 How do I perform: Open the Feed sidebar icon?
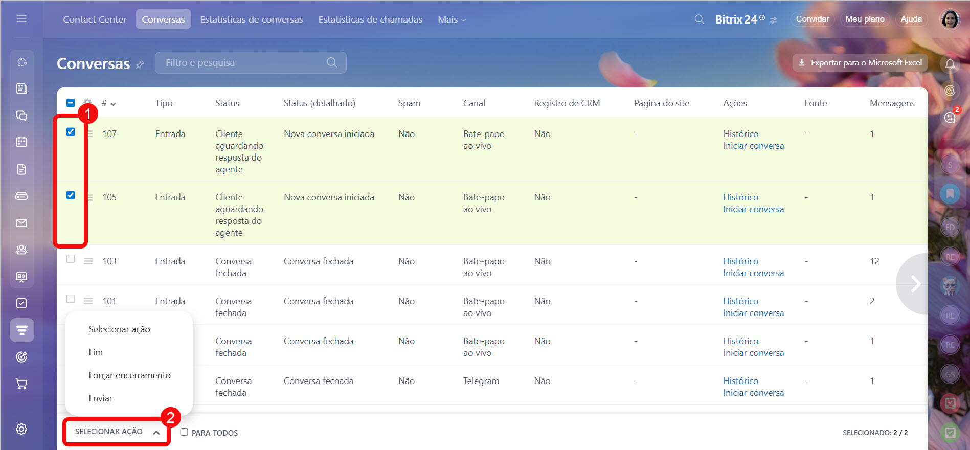[x=21, y=88]
